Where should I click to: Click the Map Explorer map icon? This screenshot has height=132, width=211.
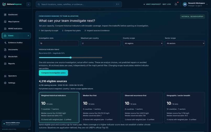pyautogui.click(x=5, y=21)
